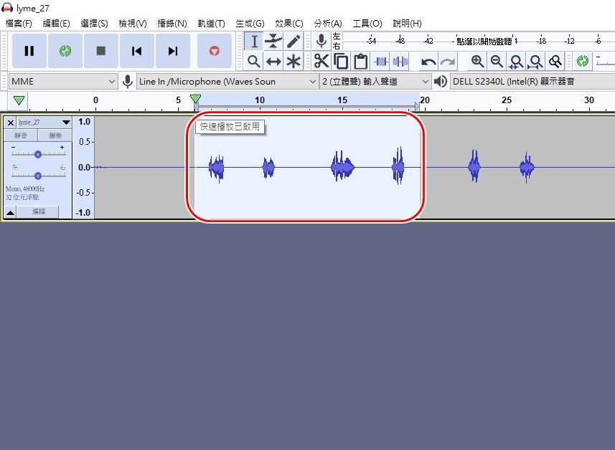Click the waveform burst near 25 seconds
615x450 pixels.
coord(527,167)
